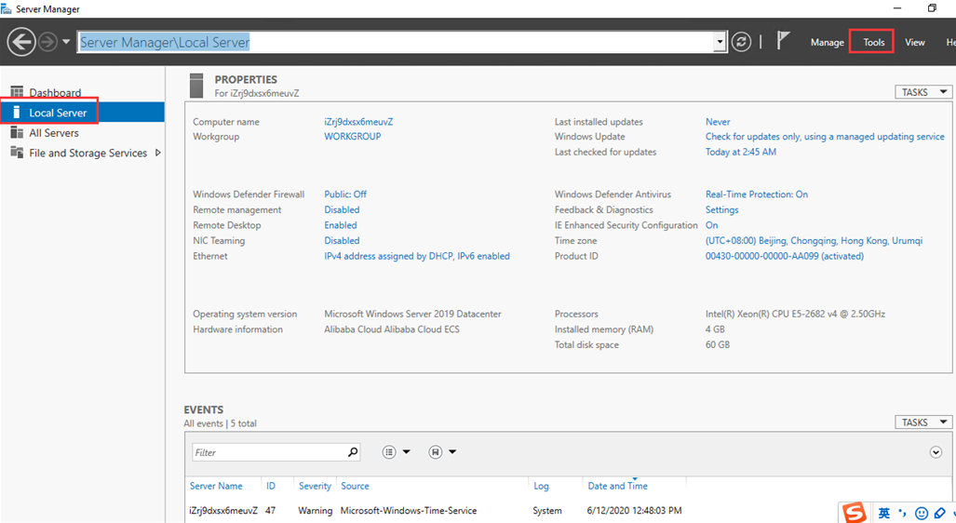Toggle the 英 input language indicator
The width and height of the screenshot is (956, 523).
click(x=884, y=514)
